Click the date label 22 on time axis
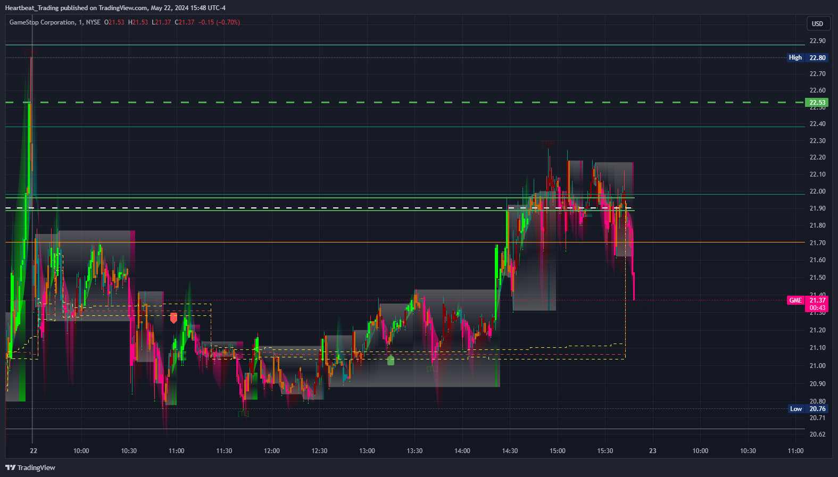This screenshot has width=838, height=477. [x=34, y=451]
